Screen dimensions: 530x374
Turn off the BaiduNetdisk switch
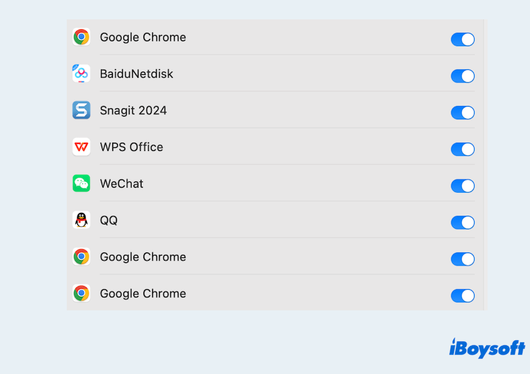(x=463, y=76)
